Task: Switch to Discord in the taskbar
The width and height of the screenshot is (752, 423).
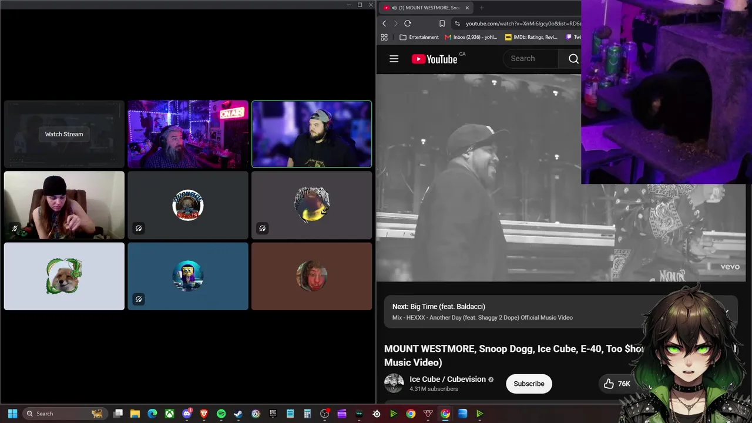Action: pos(187,414)
